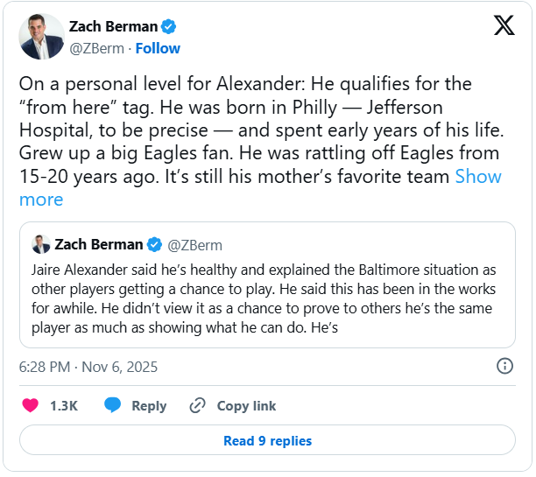Like the tweet with the heart icon

tap(31, 405)
